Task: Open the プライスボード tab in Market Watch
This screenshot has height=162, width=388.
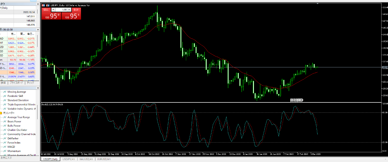Action: (16, 83)
